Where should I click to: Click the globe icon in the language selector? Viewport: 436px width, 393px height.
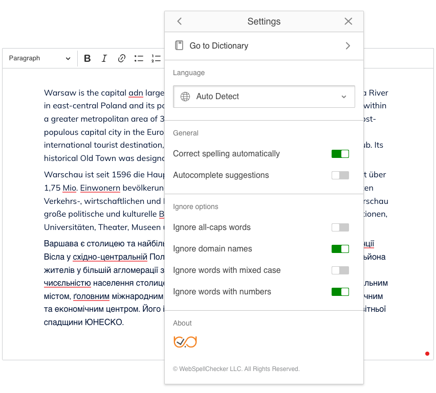point(185,96)
